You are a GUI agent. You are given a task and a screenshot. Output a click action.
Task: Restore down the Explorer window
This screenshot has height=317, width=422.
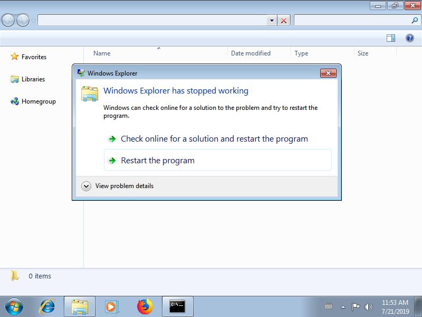[x=395, y=5]
